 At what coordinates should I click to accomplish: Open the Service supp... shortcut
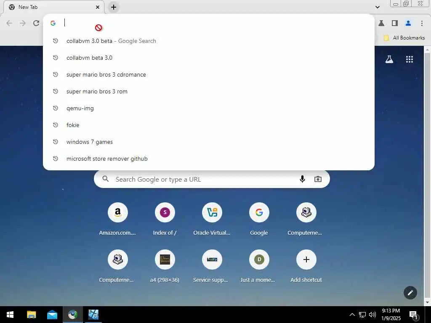point(212,266)
